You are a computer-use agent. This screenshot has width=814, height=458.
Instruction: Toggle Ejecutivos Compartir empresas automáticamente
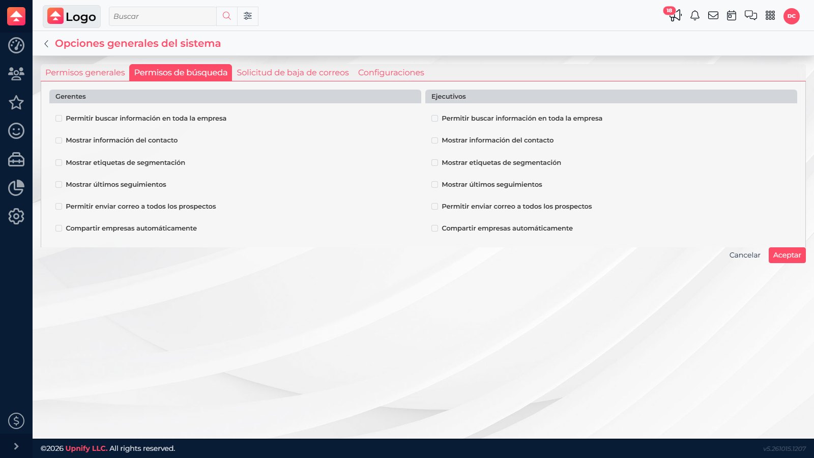434,228
